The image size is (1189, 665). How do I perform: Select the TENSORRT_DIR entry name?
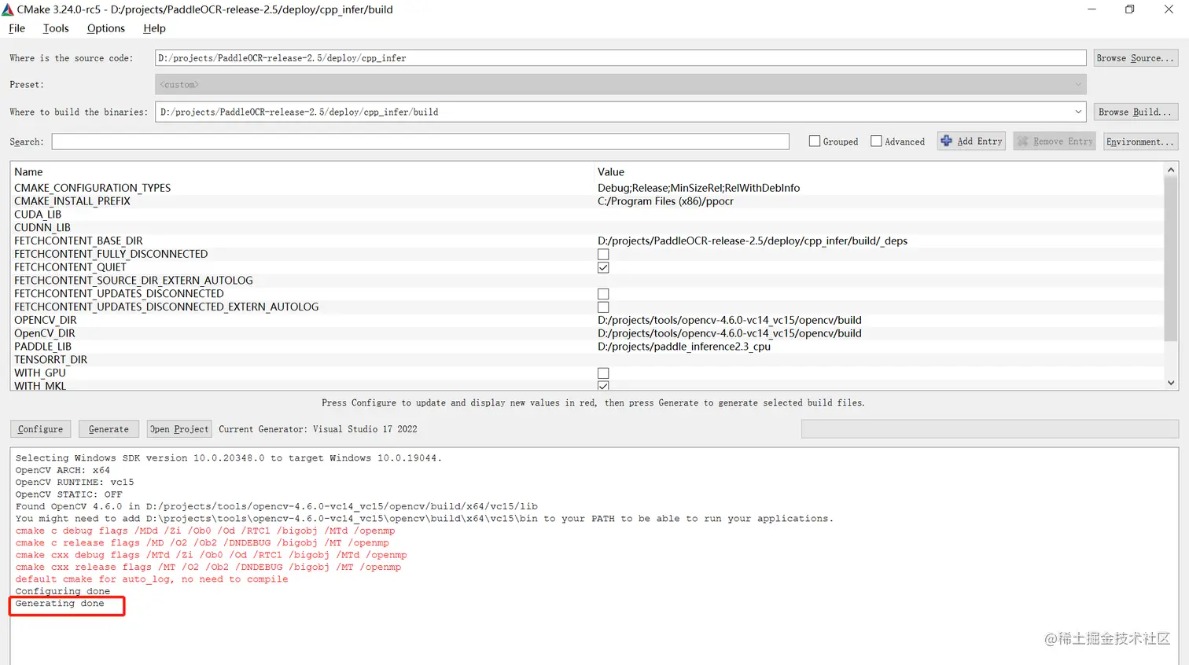click(51, 360)
